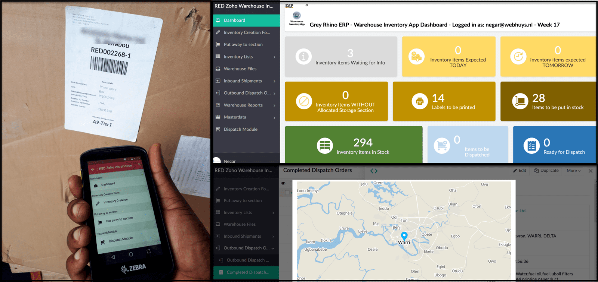Close the Completed Dispatch Orders record with the X
Viewport: 598px width, 282px height.
tap(591, 171)
